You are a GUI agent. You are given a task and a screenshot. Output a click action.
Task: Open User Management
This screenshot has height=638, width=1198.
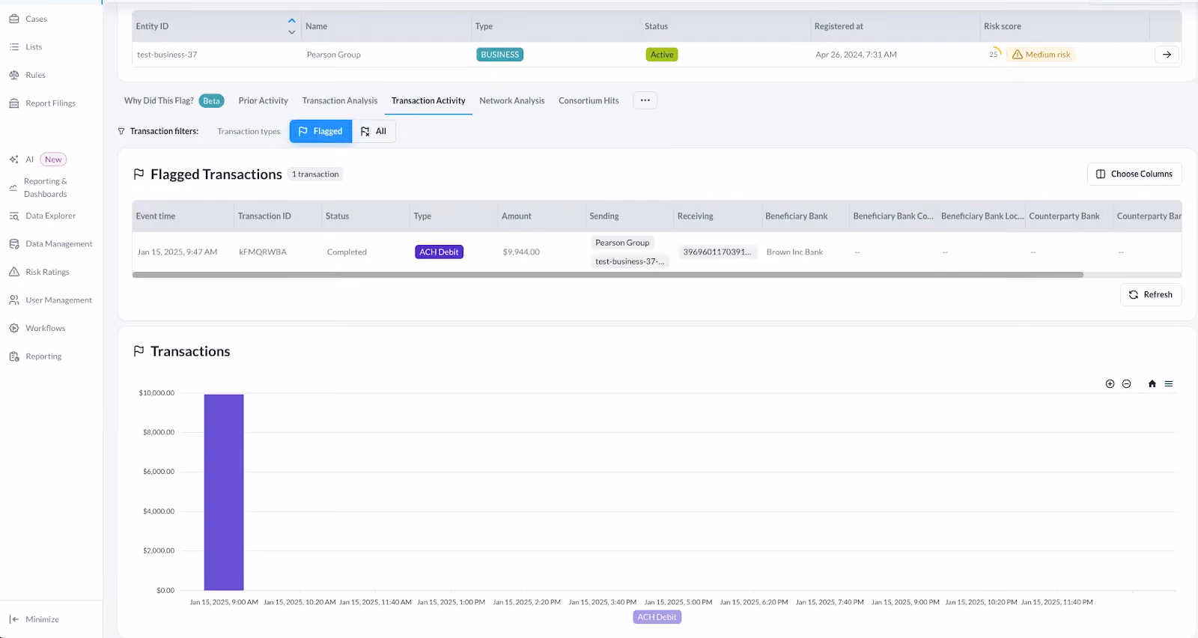click(50, 300)
